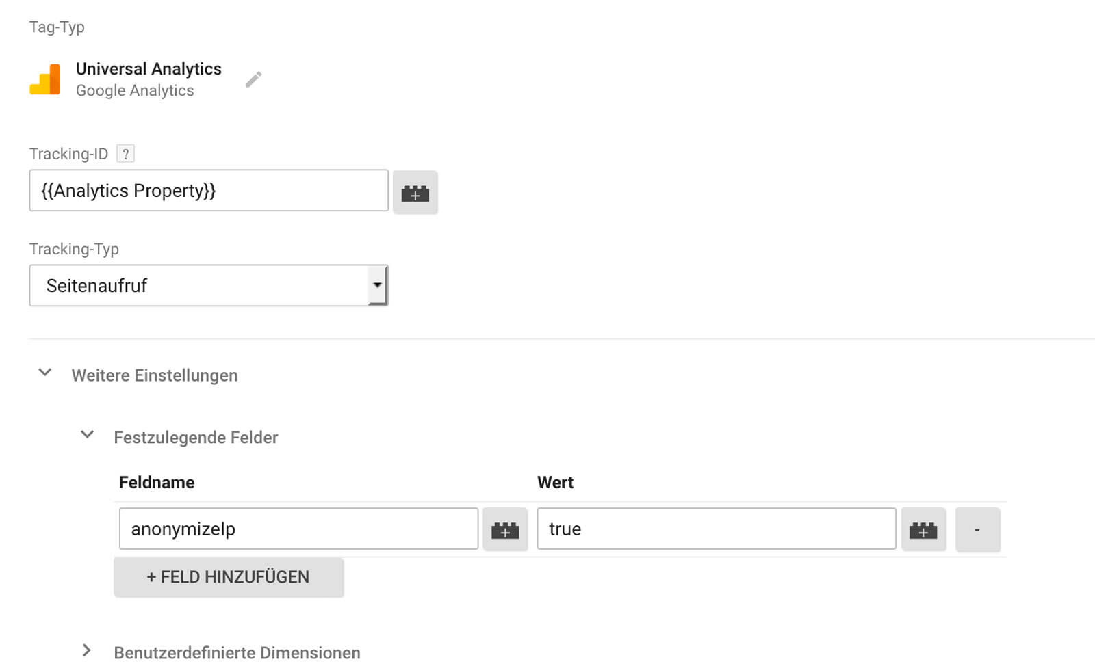Remove the anonymizeIp field row with minus

tap(977, 529)
